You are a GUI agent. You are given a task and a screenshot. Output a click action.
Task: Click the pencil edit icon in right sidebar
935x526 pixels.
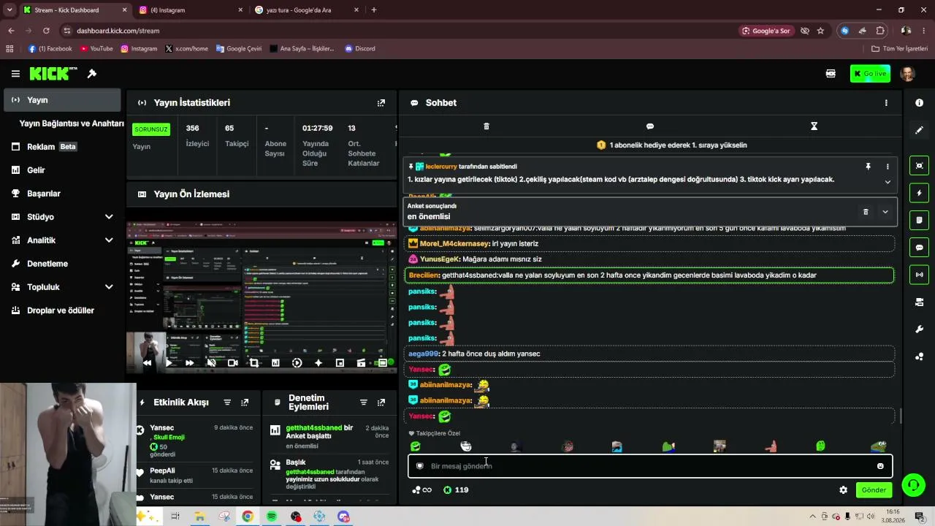[x=919, y=130]
